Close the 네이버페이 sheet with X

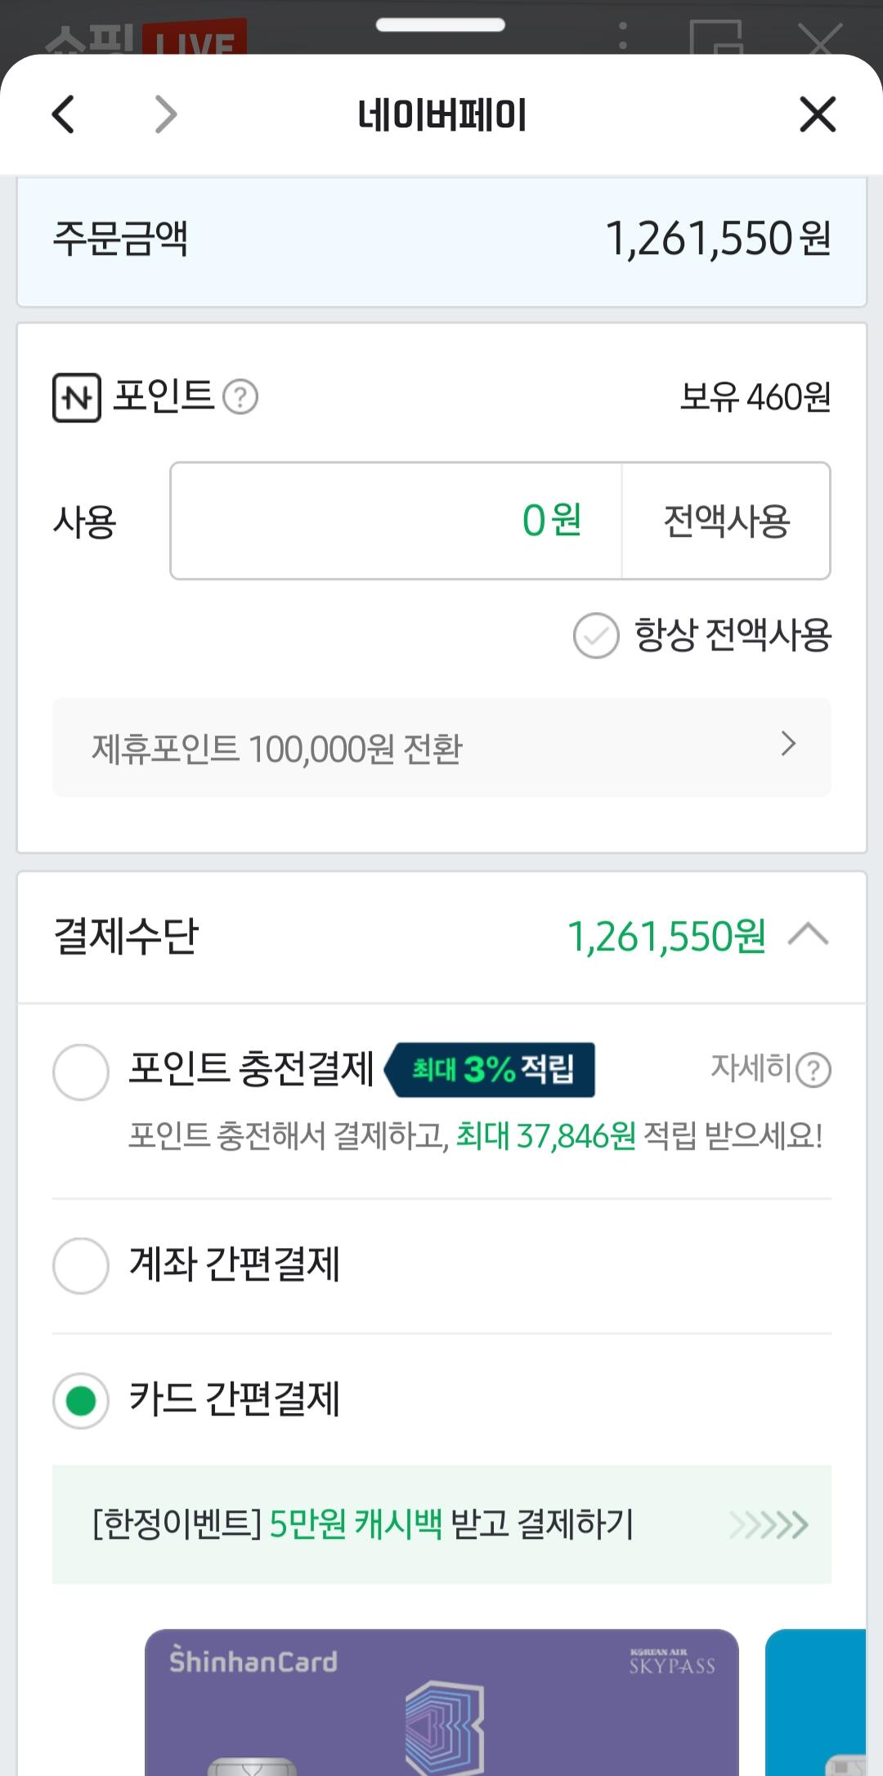[818, 114]
